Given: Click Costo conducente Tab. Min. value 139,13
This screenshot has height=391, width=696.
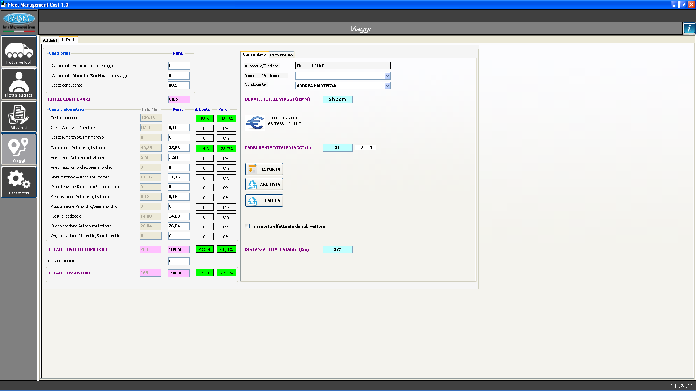Looking at the screenshot, I should [151, 118].
